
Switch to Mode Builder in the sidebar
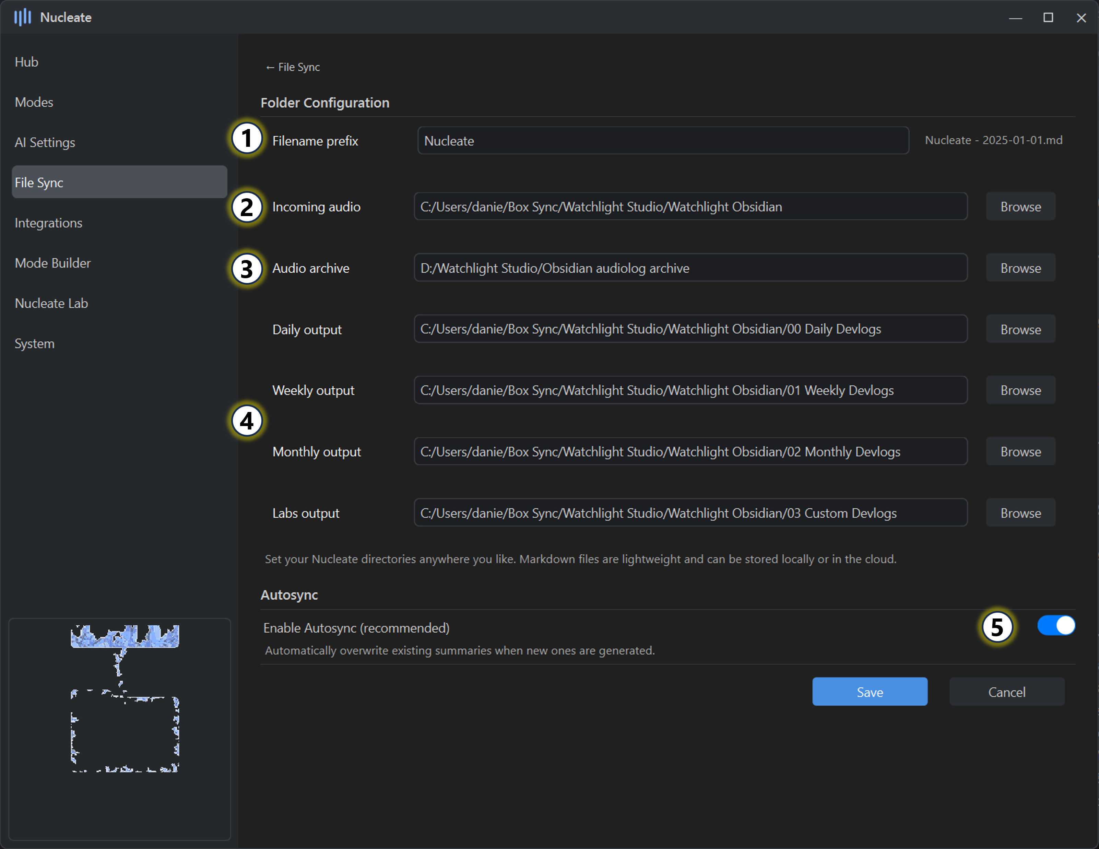(53, 263)
